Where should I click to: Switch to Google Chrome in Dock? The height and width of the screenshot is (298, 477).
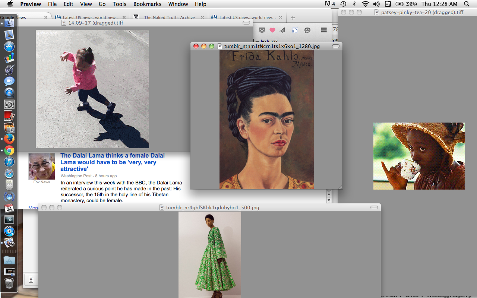[9, 150]
